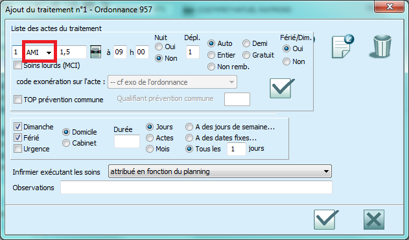This screenshot has height=240, width=409.
Task: Click the Durée input field
Action: [127, 141]
